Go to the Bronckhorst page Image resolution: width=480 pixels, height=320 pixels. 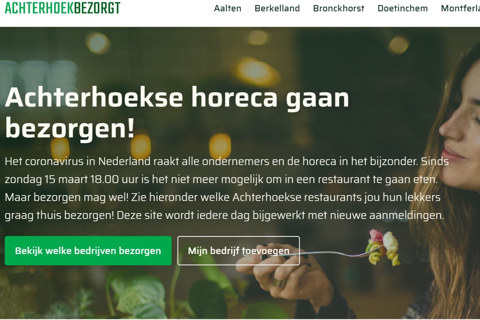point(338,8)
